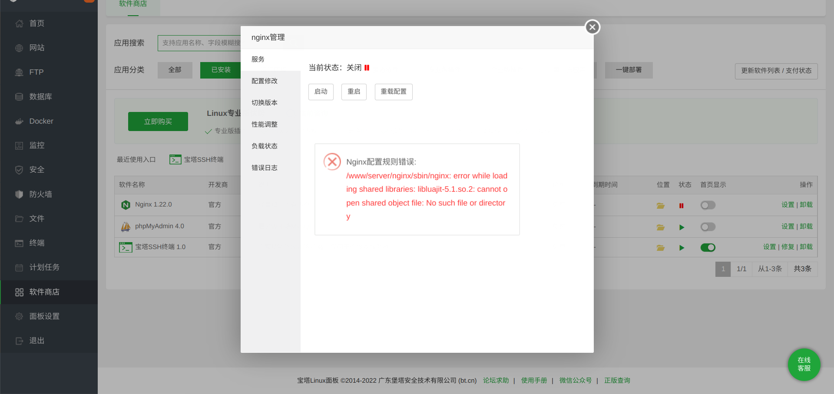The width and height of the screenshot is (834, 394).
Task: Select the 性能调整 tab
Action: [271, 125]
